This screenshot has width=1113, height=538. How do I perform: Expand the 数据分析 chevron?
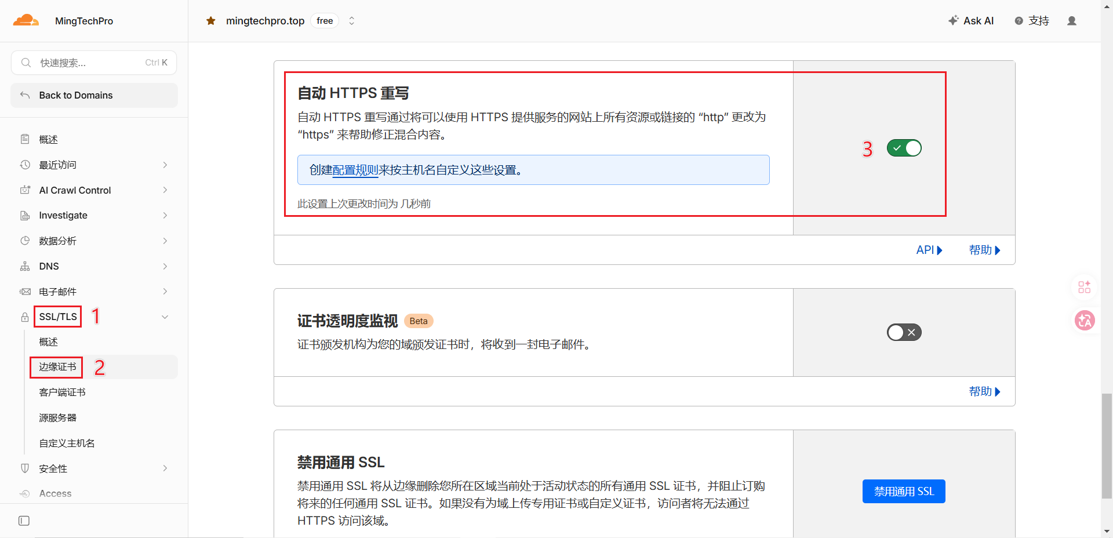[165, 241]
